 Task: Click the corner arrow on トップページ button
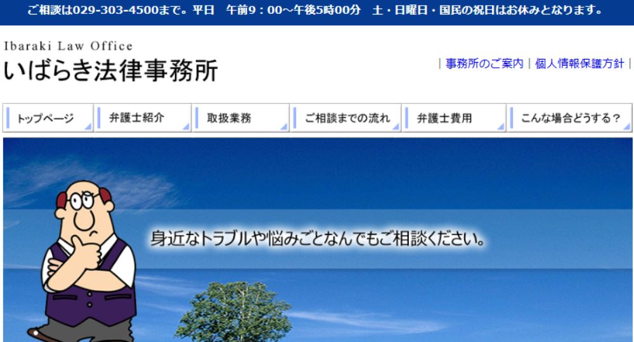click(88, 127)
